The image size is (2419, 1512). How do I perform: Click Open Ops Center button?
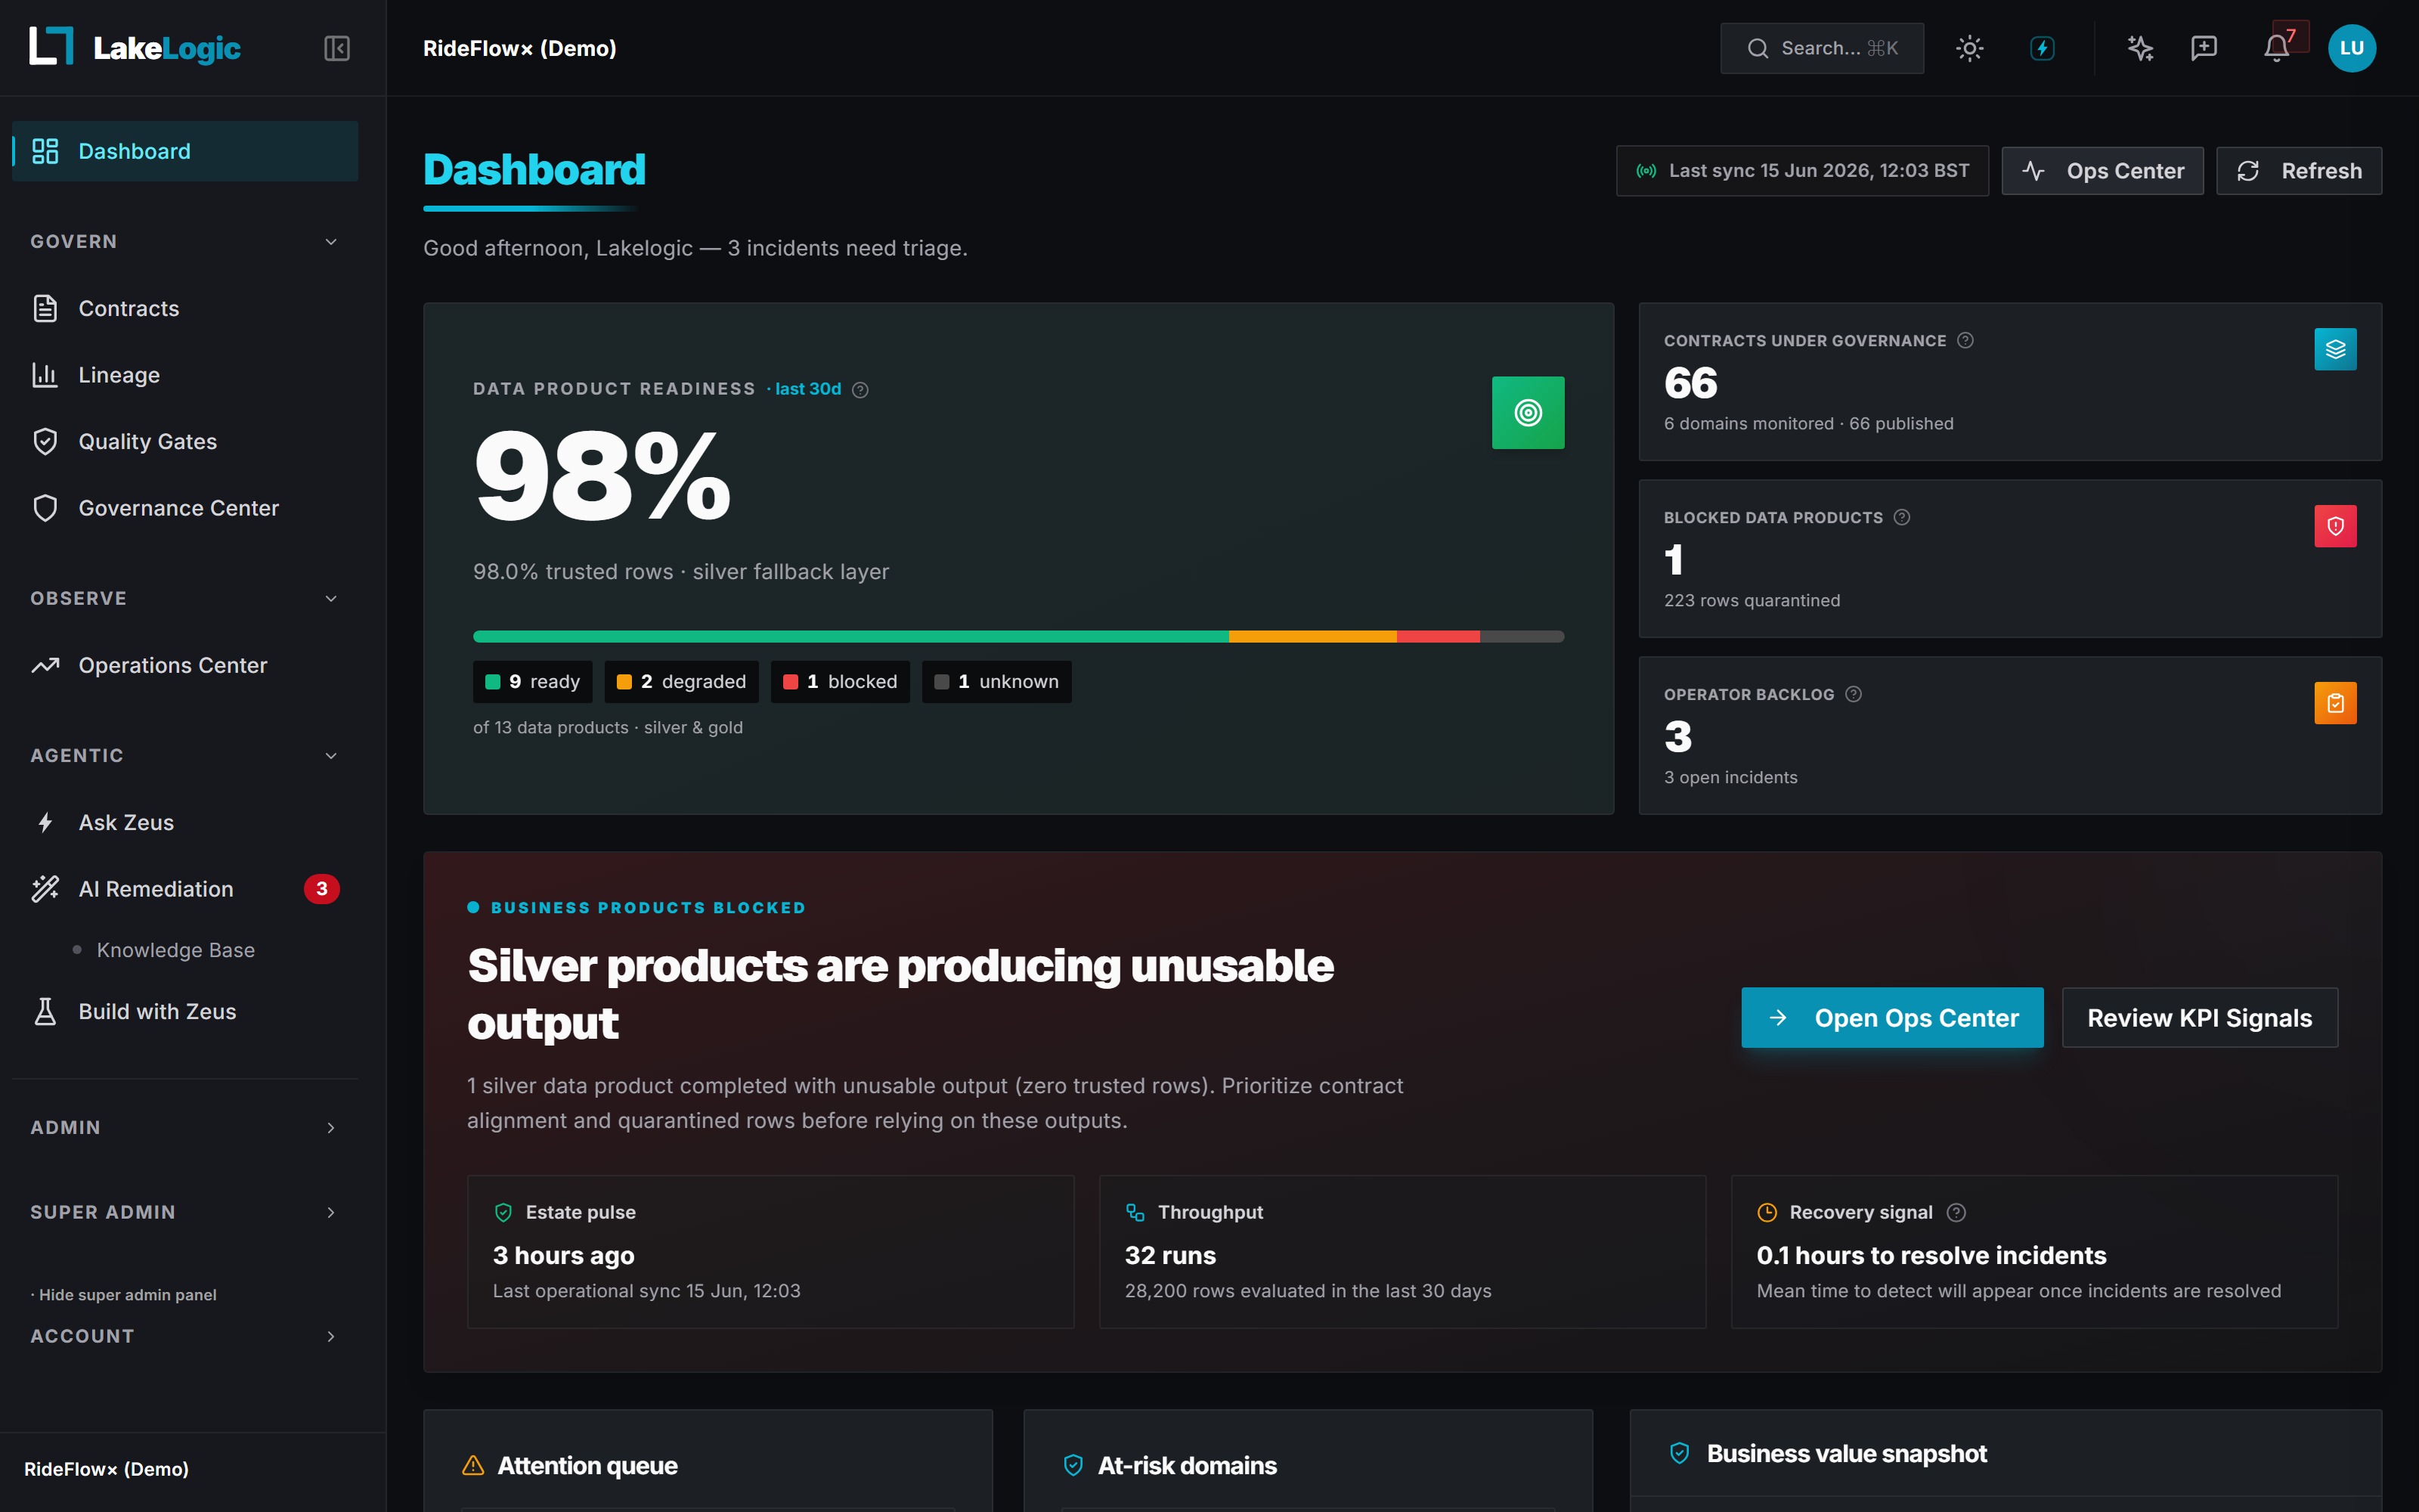point(1892,1018)
